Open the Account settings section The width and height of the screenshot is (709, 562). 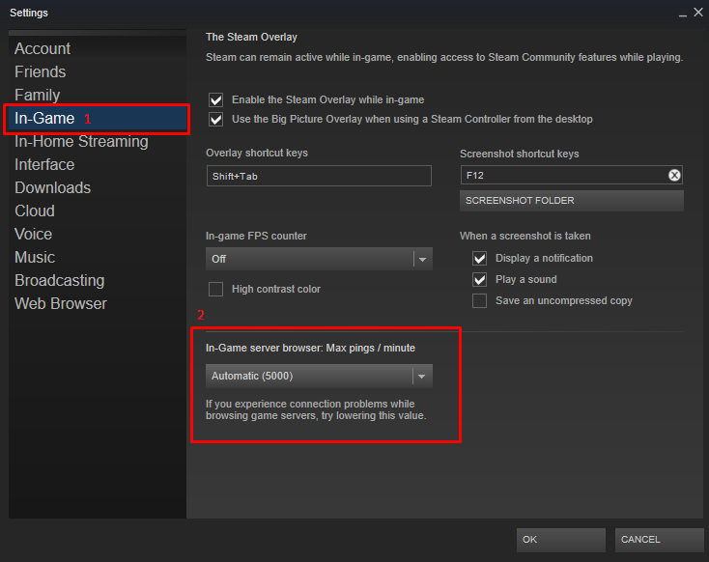[x=43, y=49]
